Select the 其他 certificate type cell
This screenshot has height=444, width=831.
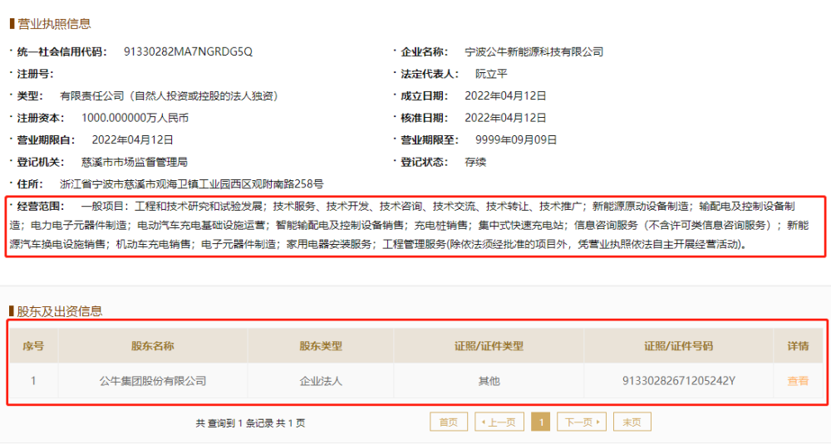(489, 381)
